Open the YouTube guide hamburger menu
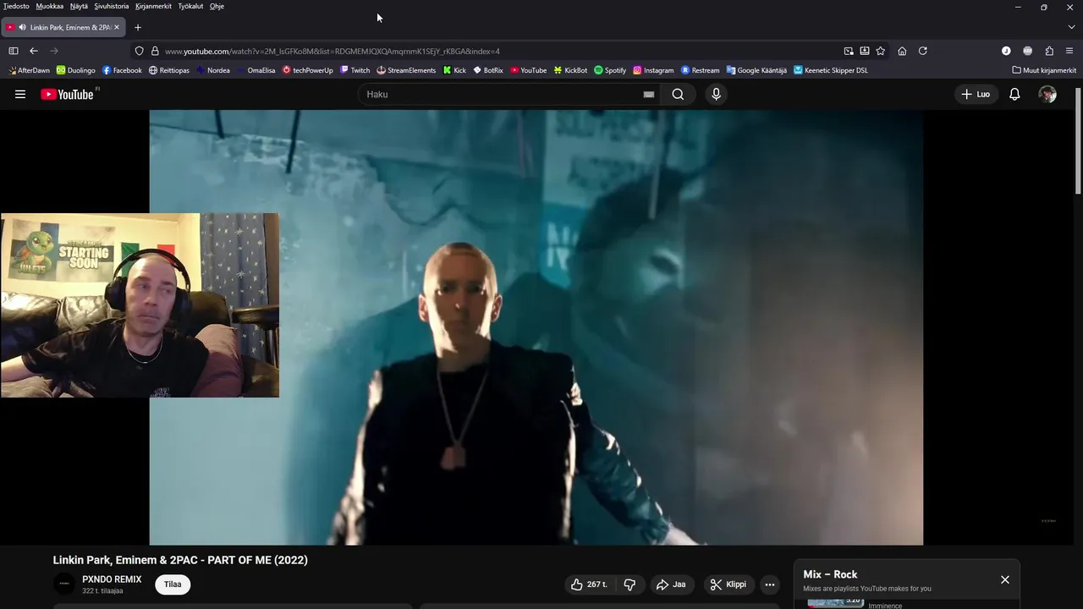This screenshot has width=1083, height=609. (20, 94)
